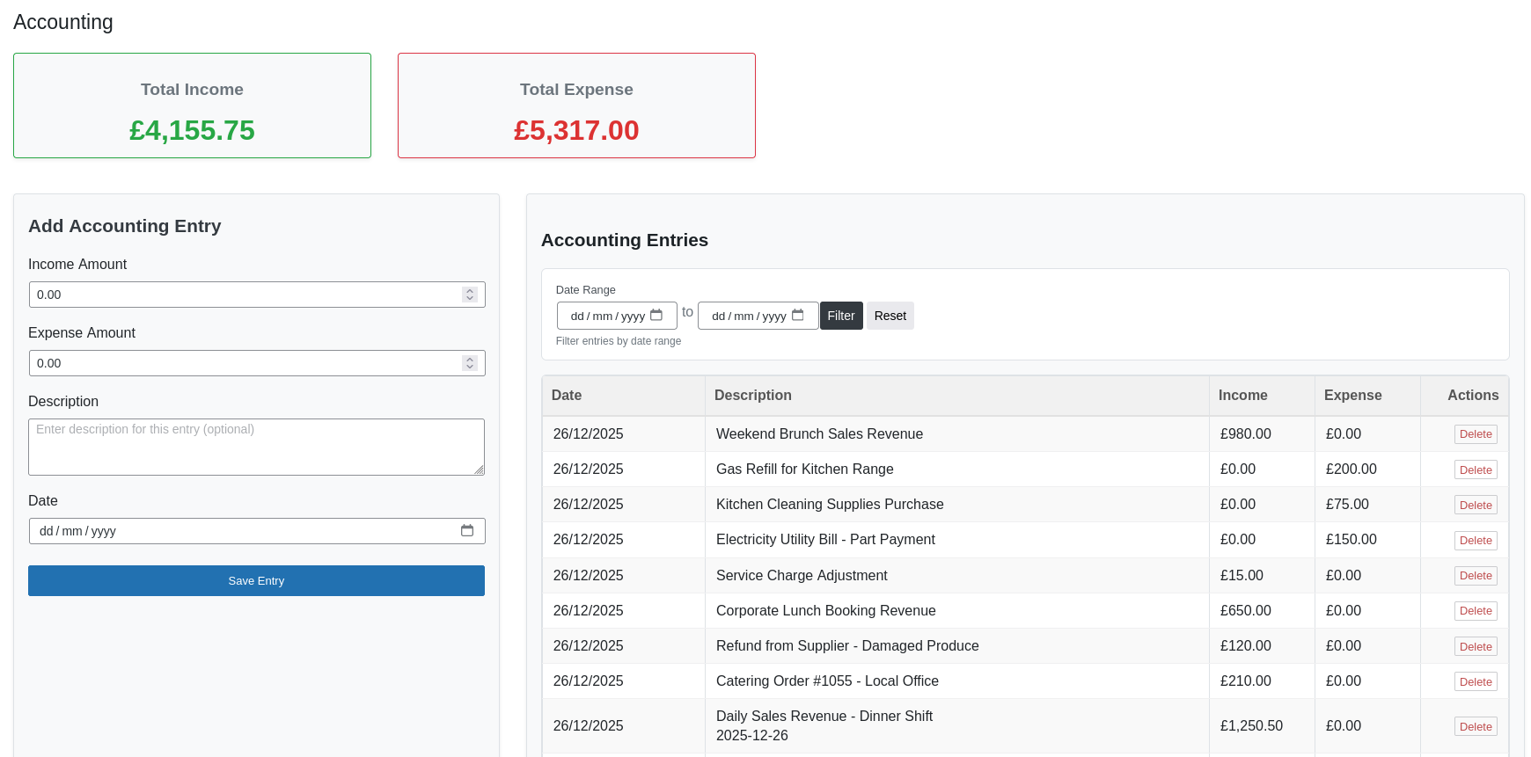Click the Filter button

pos(840,316)
